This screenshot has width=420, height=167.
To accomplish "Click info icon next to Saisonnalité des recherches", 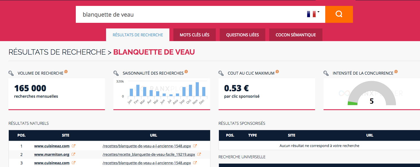I will point(186,72).
